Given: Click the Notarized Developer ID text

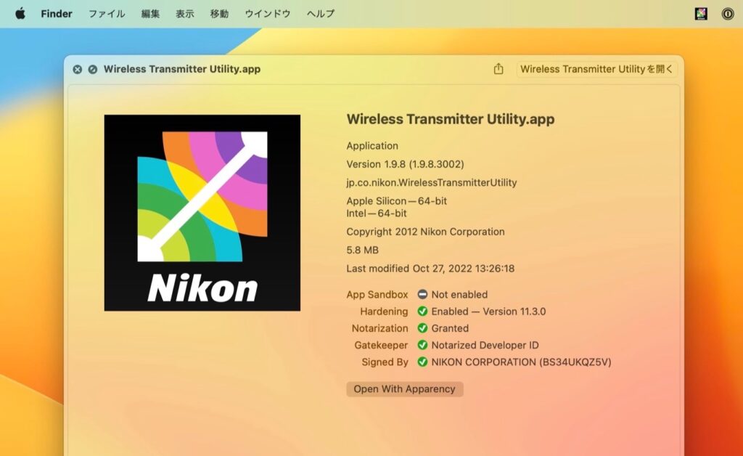Looking at the screenshot, I should click(x=485, y=345).
